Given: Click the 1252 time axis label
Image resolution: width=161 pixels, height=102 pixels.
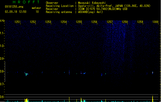Looking at the screenshot, I should click(33, 22).
